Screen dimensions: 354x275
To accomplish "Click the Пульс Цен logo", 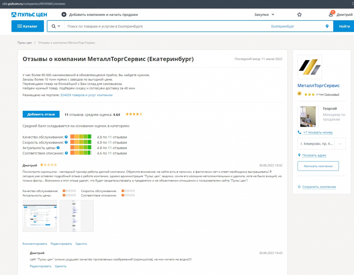I will (29, 15).
